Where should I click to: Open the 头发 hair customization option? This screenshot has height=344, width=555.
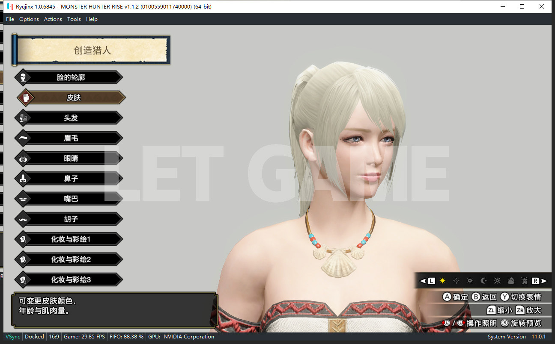(71, 118)
